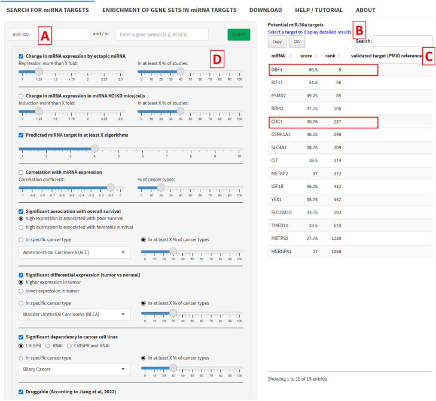Click predicted miRNA target algorithms slider handle

(x=95, y=149)
